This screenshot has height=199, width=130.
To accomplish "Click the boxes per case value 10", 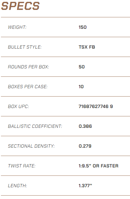I will click(x=81, y=87).
